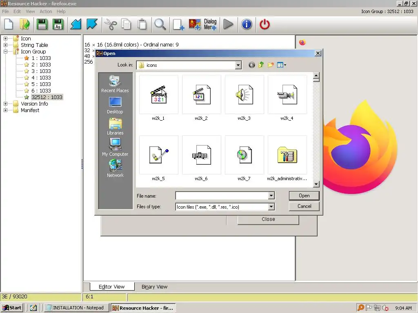The image size is (418, 313).
Task: Go to Recent Places in sidebar
Action: 115,84
